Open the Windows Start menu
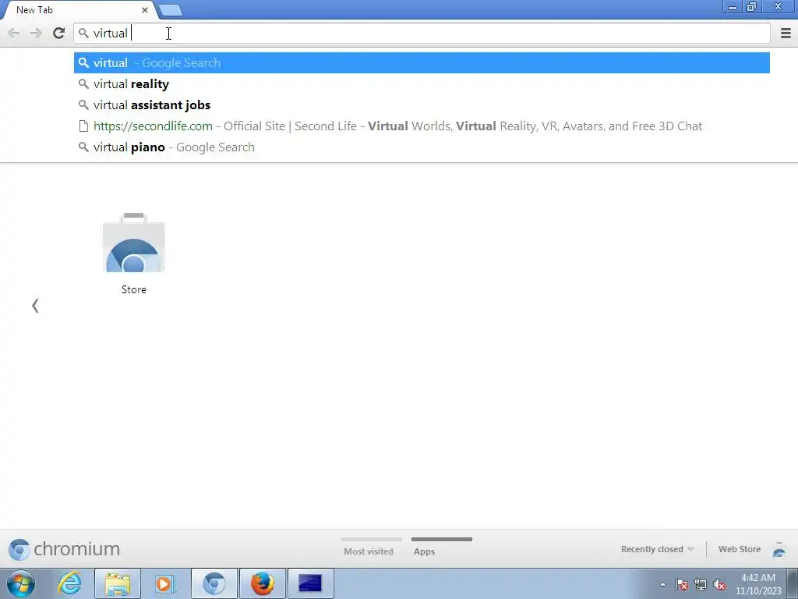This screenshot has width=798, height=599. coord(21,583)
